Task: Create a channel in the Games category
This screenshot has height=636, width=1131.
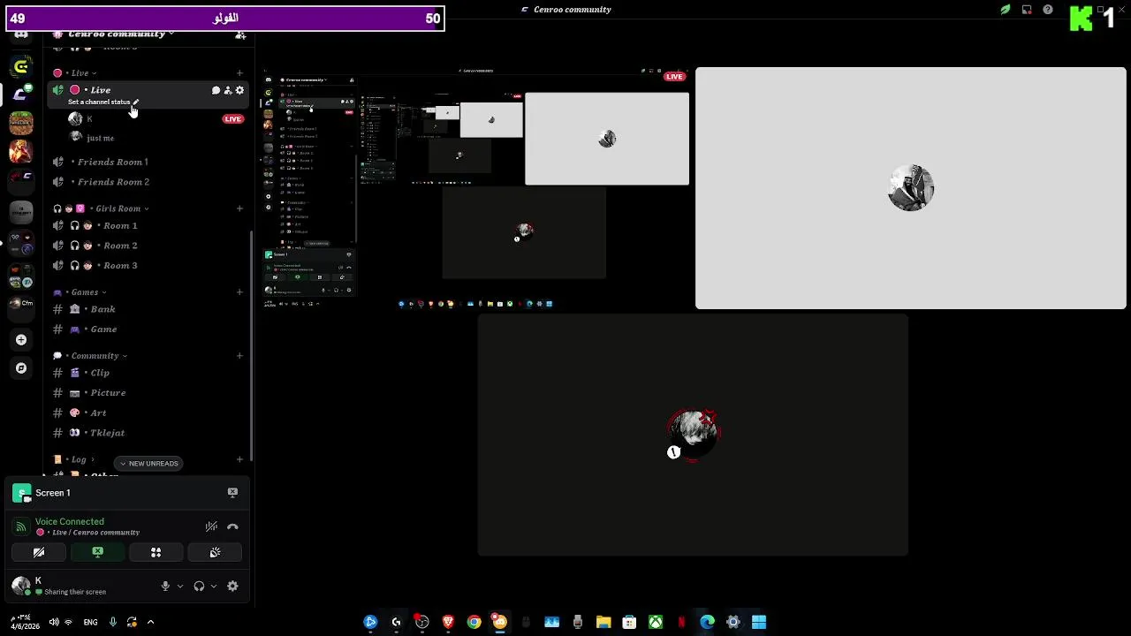Action: (x=239, y=292)
